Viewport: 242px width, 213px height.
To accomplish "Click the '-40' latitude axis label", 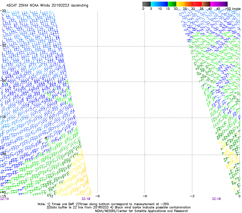I will [3, 192].
